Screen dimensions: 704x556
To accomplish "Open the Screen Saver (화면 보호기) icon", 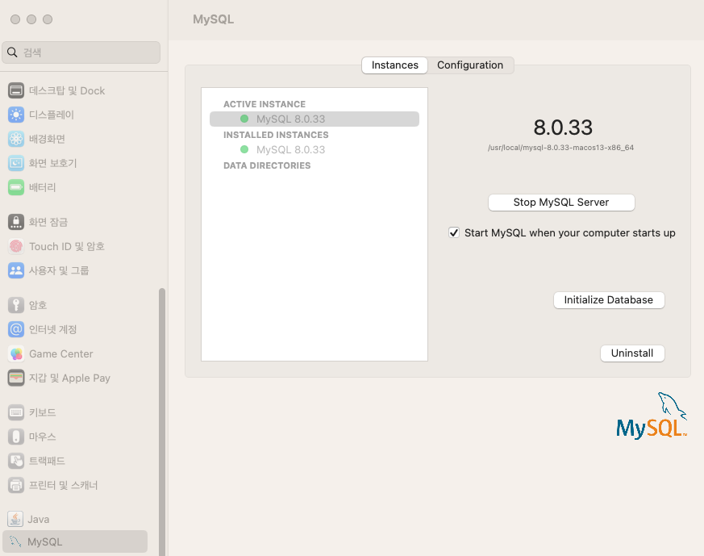I will pos(16,163).
